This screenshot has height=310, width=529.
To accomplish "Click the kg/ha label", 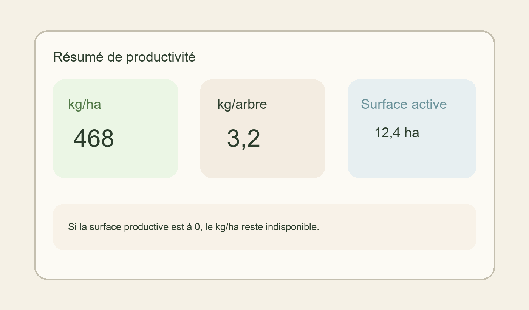I will 85,104.
